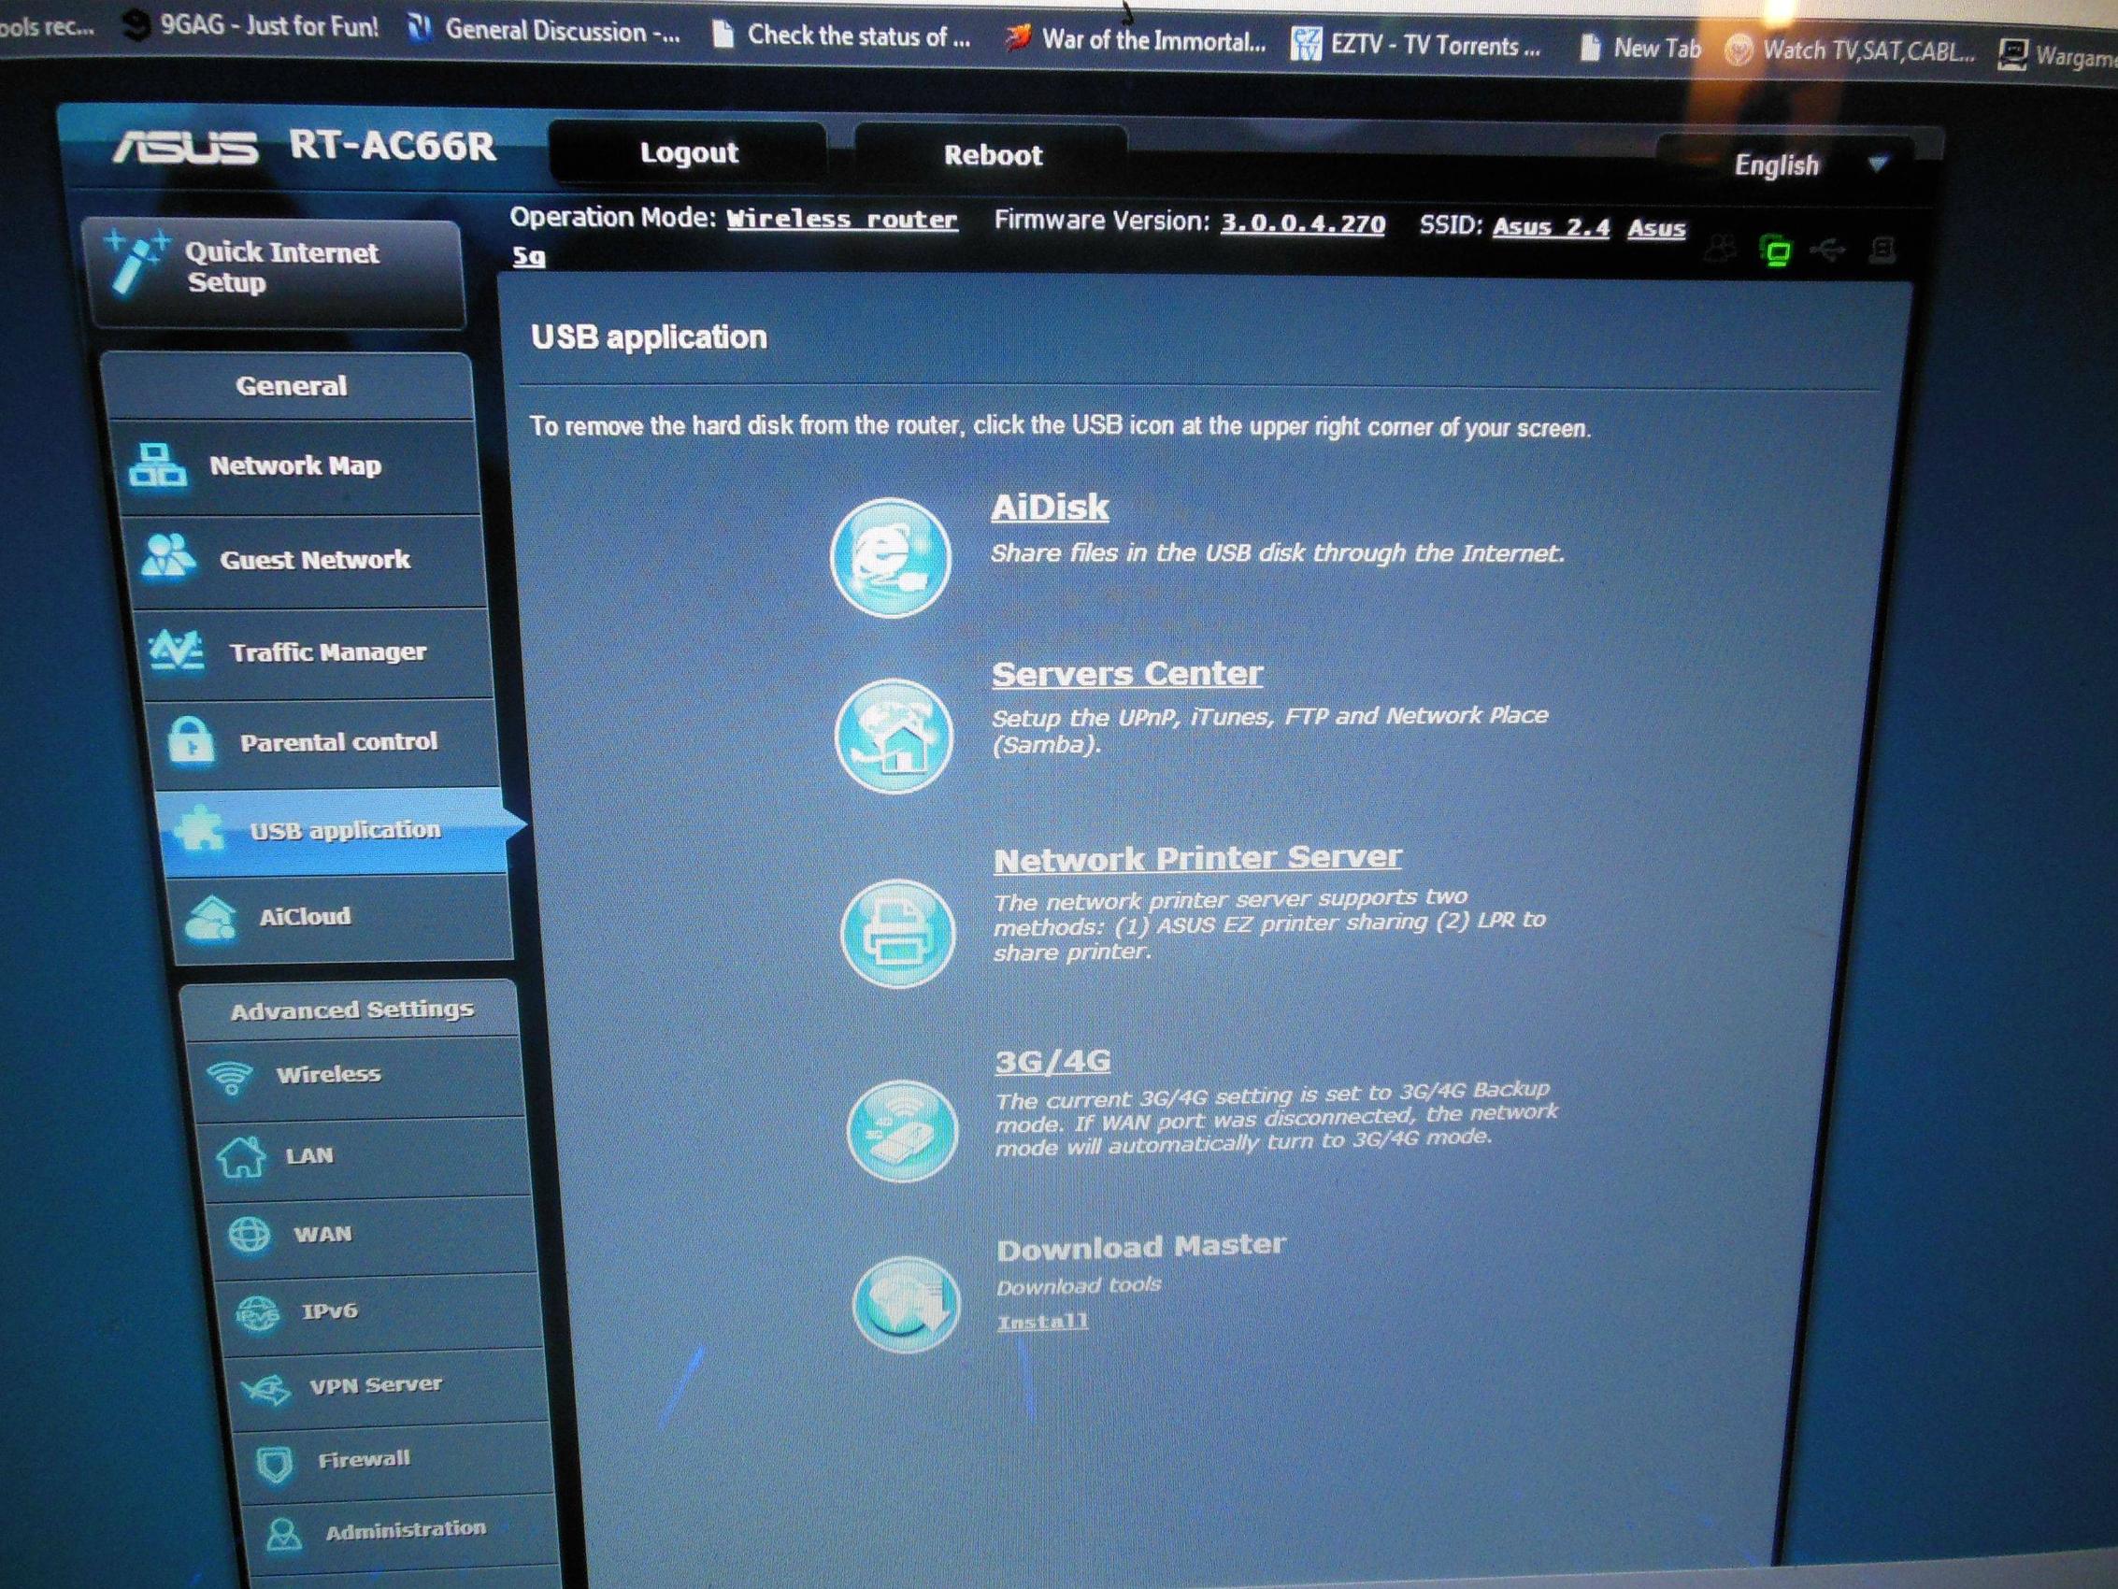The width and height of the screenshot is (2118, 1589).
Task: Open the 9GAG - Just for Fun bookmark
Action: tap(251, 26)
